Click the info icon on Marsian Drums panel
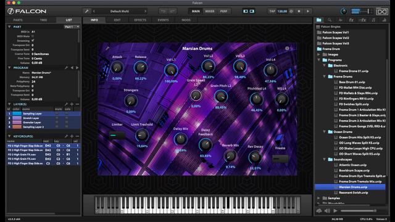Screen dimensions: 395x222 [x=287, y=48]
